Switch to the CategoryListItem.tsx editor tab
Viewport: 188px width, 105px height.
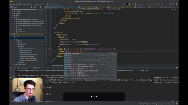(x=168, y=7)
